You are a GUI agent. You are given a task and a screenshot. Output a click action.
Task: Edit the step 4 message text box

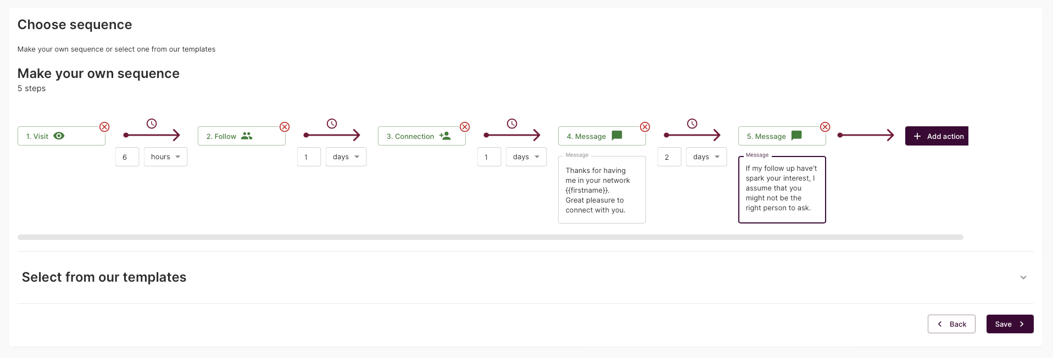click(x=602, y=190)
